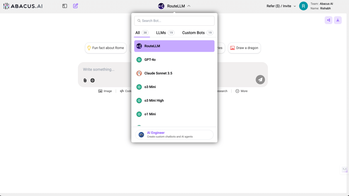The height and width of the screenshot is (196, 349).
Task: Select RouteLLM from the bot list
Action: click(x=174, y=46)
